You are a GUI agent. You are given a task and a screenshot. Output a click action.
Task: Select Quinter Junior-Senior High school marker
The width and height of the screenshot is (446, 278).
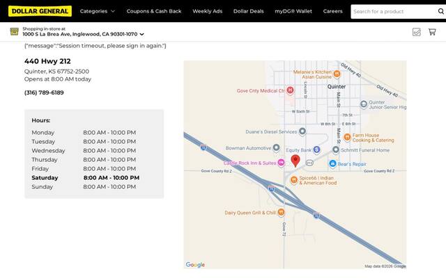tap(364, 104)
